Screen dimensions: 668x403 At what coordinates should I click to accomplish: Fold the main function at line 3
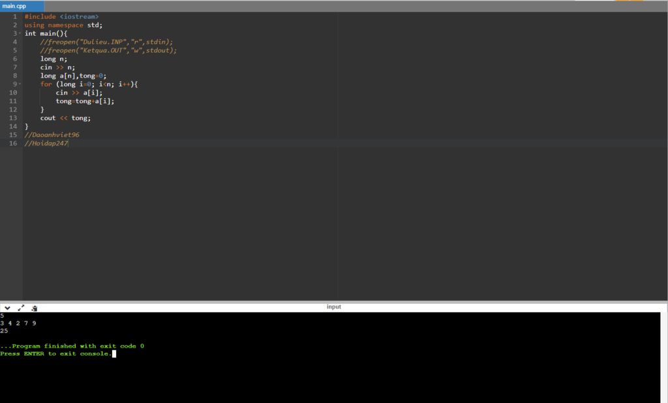20,33
